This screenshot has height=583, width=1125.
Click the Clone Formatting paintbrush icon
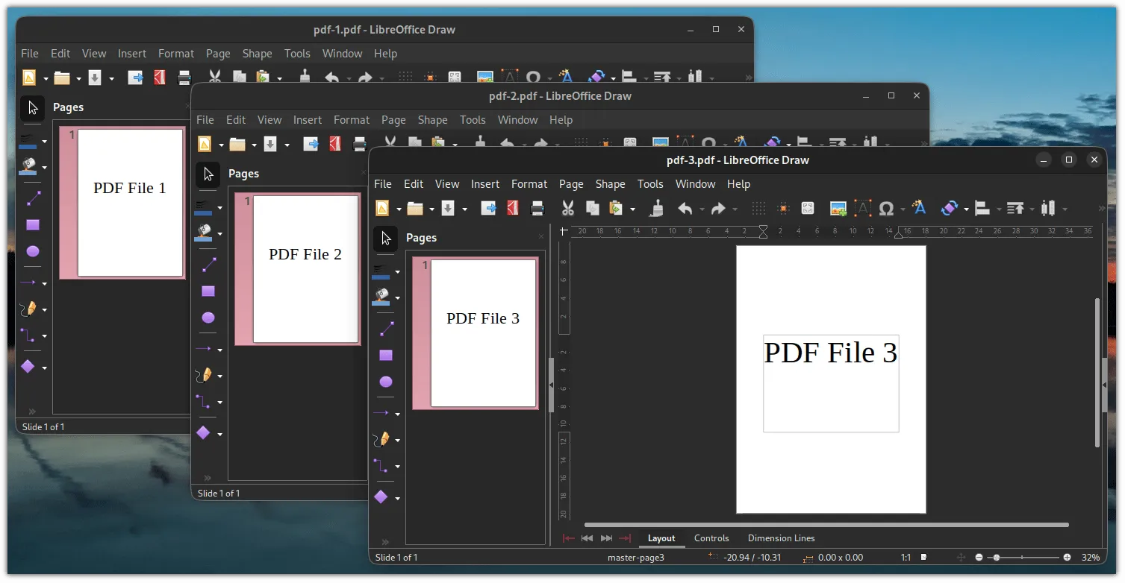(x=655, y=208)
